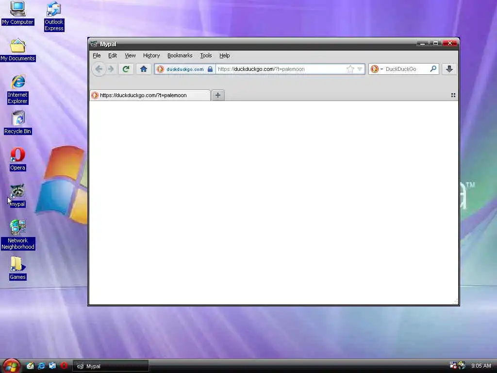Click the Internet Explorer quick launch icon
This screenshot has width=497, height=373.
(x=42, y=366)
